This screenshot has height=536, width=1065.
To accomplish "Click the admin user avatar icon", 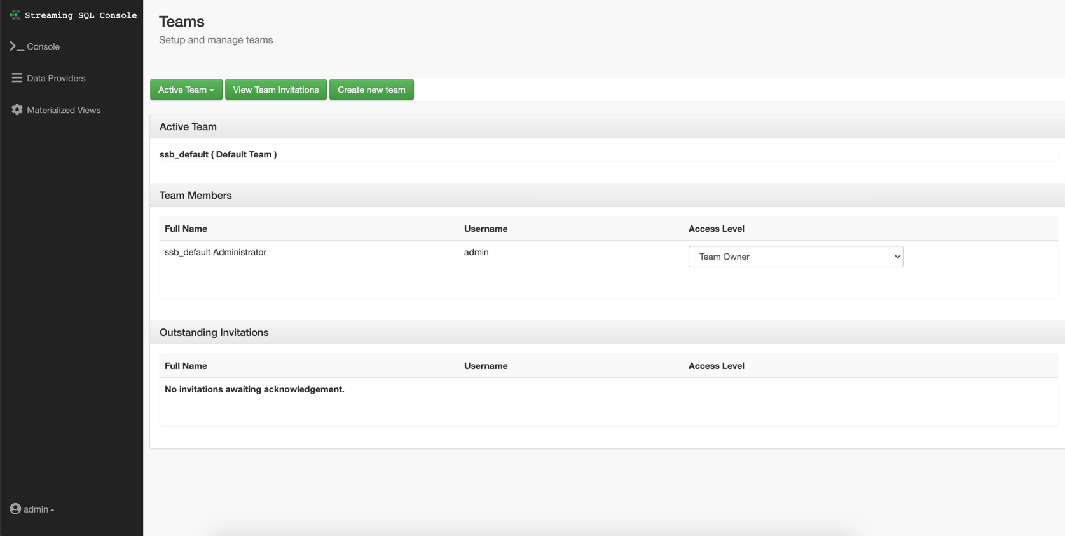I will tap(15, 509).
